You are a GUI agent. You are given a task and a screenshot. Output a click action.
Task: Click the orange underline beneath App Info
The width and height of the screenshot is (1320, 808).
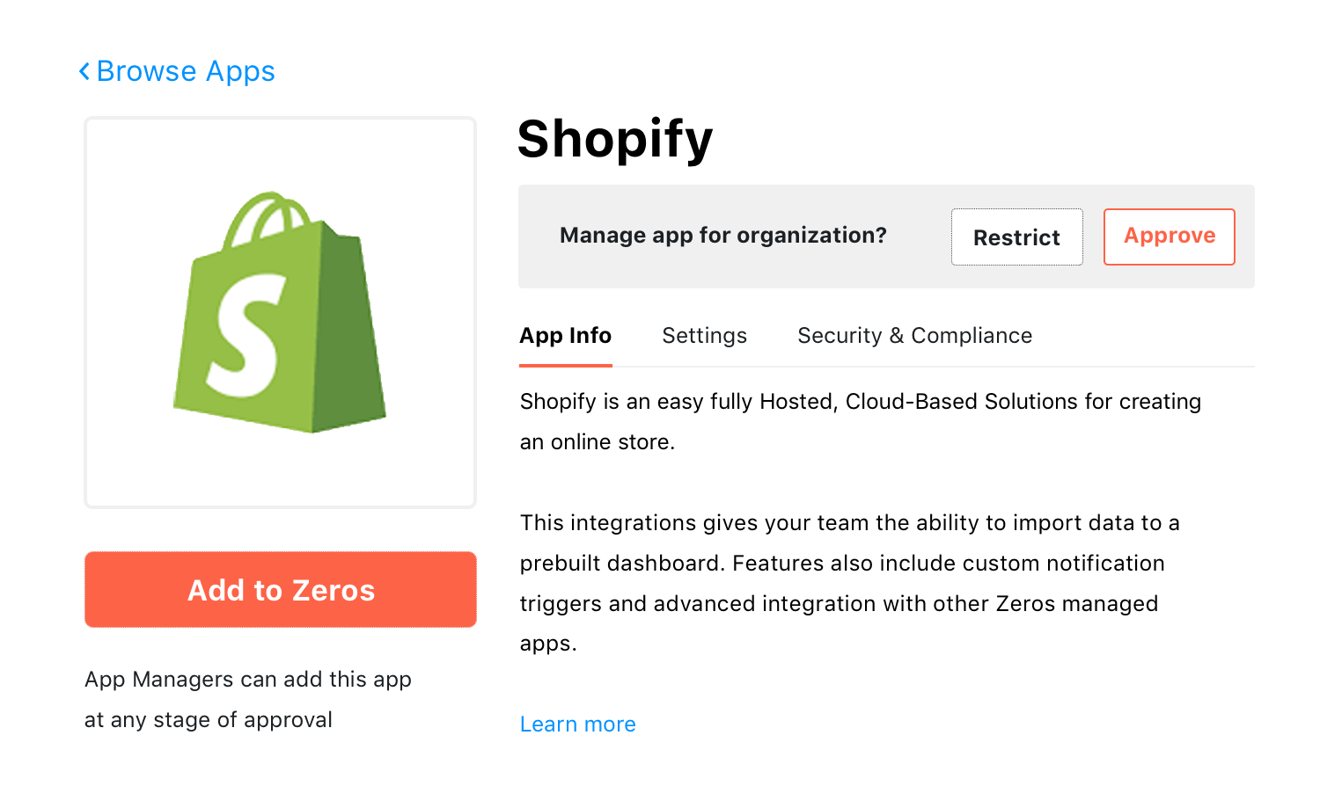pos(566,365)
